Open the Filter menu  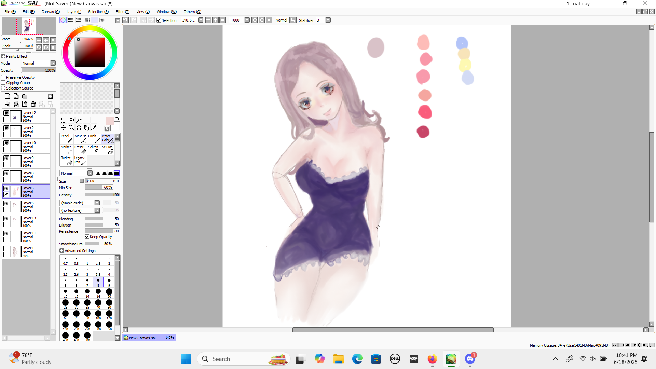(122, 12)
